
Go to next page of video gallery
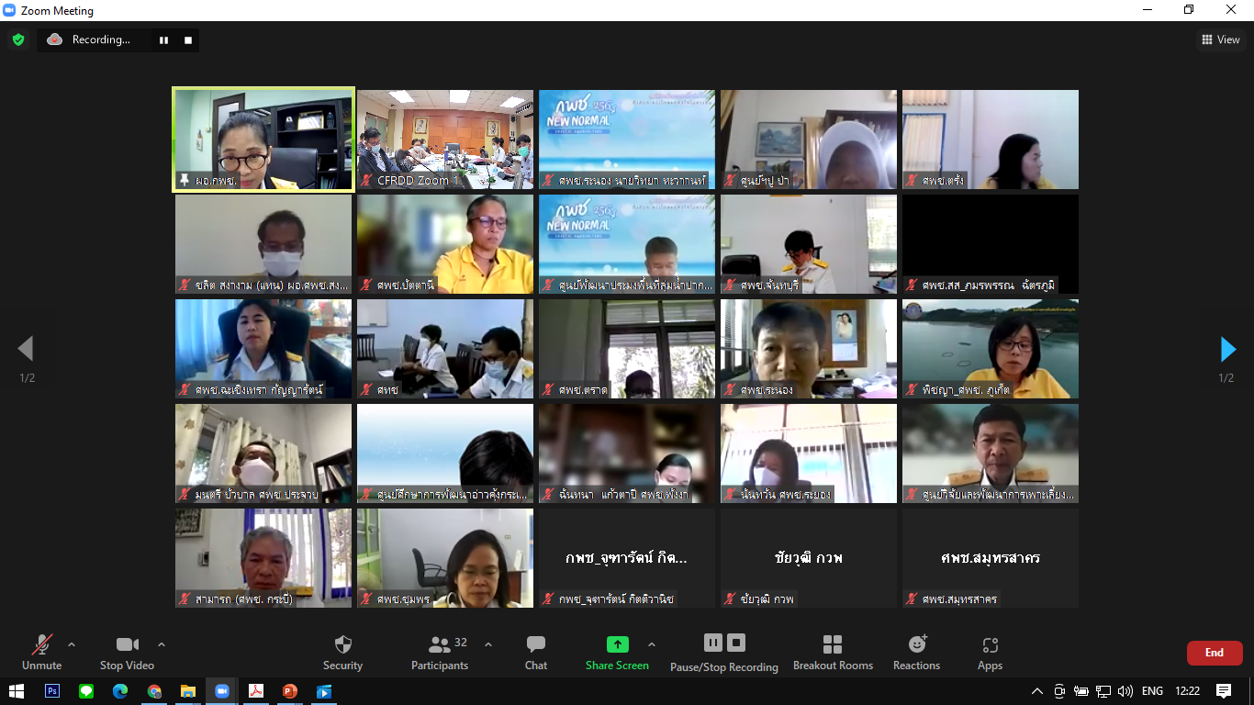click(1227, 349)
